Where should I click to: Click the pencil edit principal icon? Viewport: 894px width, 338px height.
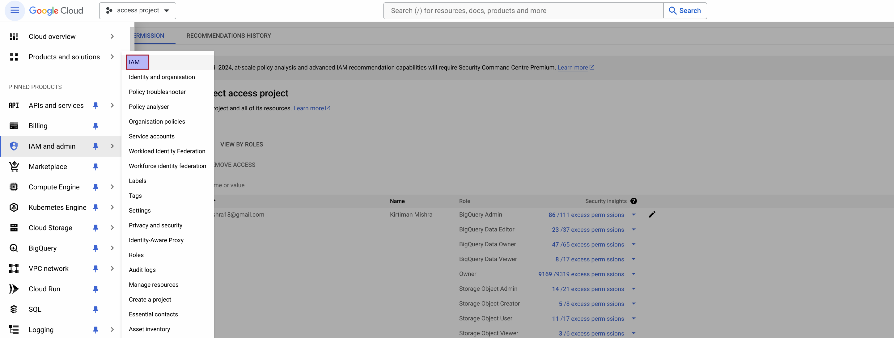pos(652,214)
